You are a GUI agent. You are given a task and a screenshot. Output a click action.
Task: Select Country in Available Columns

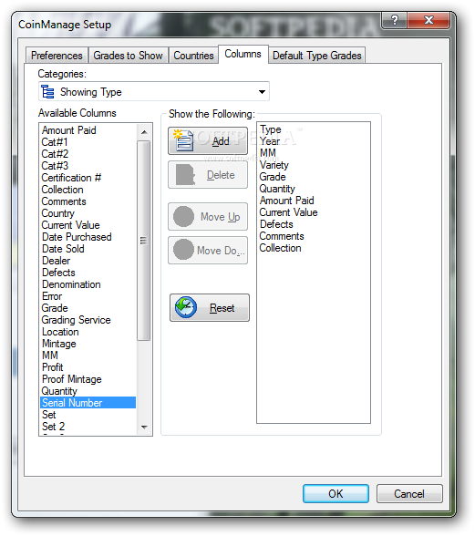[88, 213]
